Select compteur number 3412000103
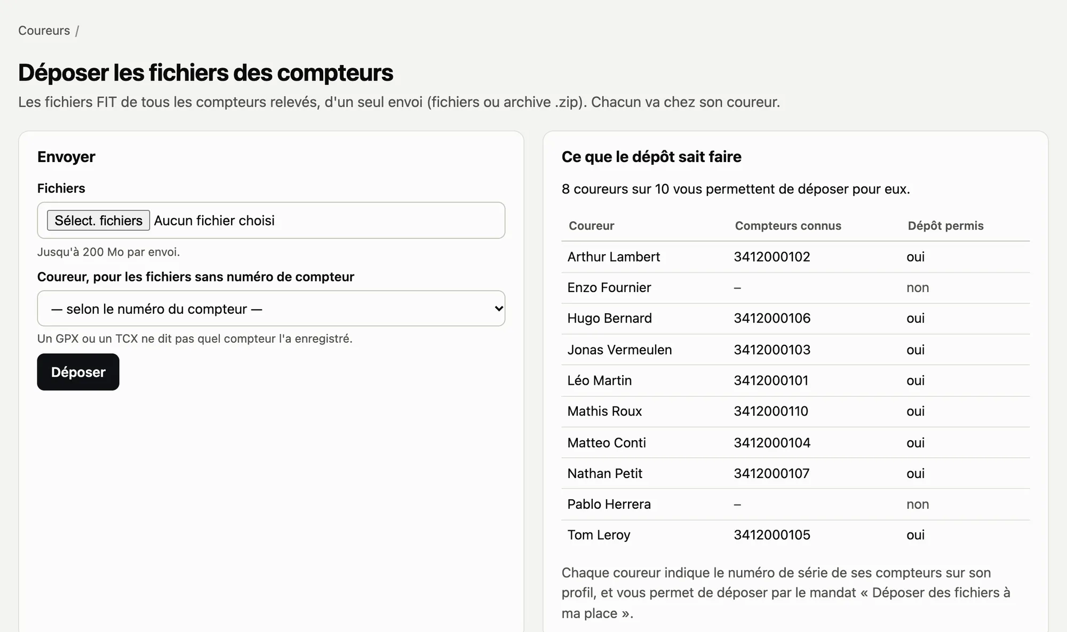This screenshot has height=632, width=1067. tap(772, 350)
